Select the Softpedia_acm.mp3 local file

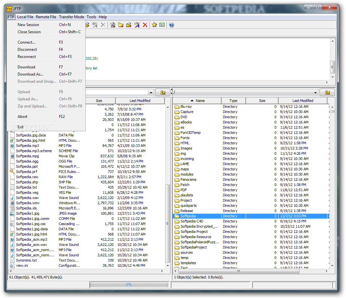point(32,239)
